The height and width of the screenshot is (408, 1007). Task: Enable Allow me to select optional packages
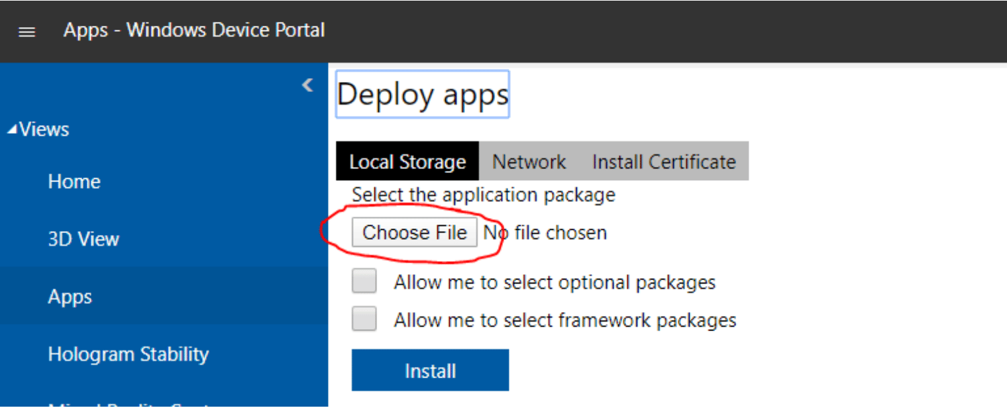[x=364, y=281]
